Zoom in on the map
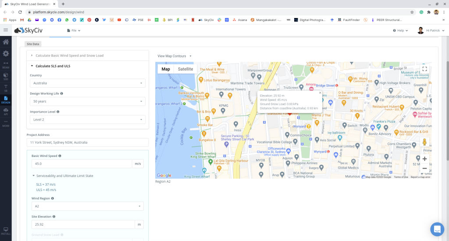Screen dimensions: 449x241 [424, 159]
